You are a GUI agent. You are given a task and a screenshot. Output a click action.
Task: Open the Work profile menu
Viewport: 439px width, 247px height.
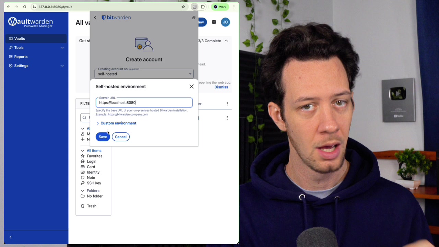(220, 7)
